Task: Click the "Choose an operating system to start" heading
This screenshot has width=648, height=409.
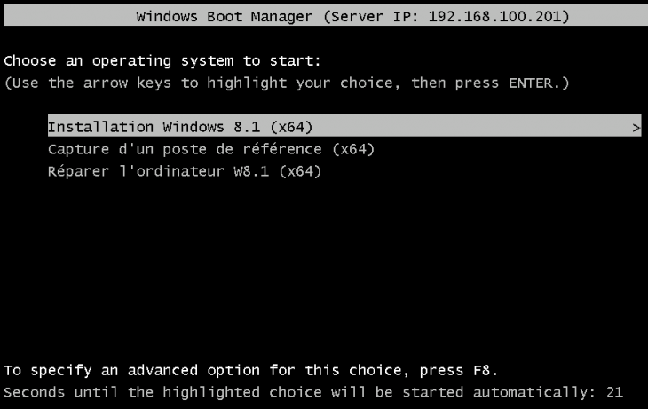Action: click(162, 61)
